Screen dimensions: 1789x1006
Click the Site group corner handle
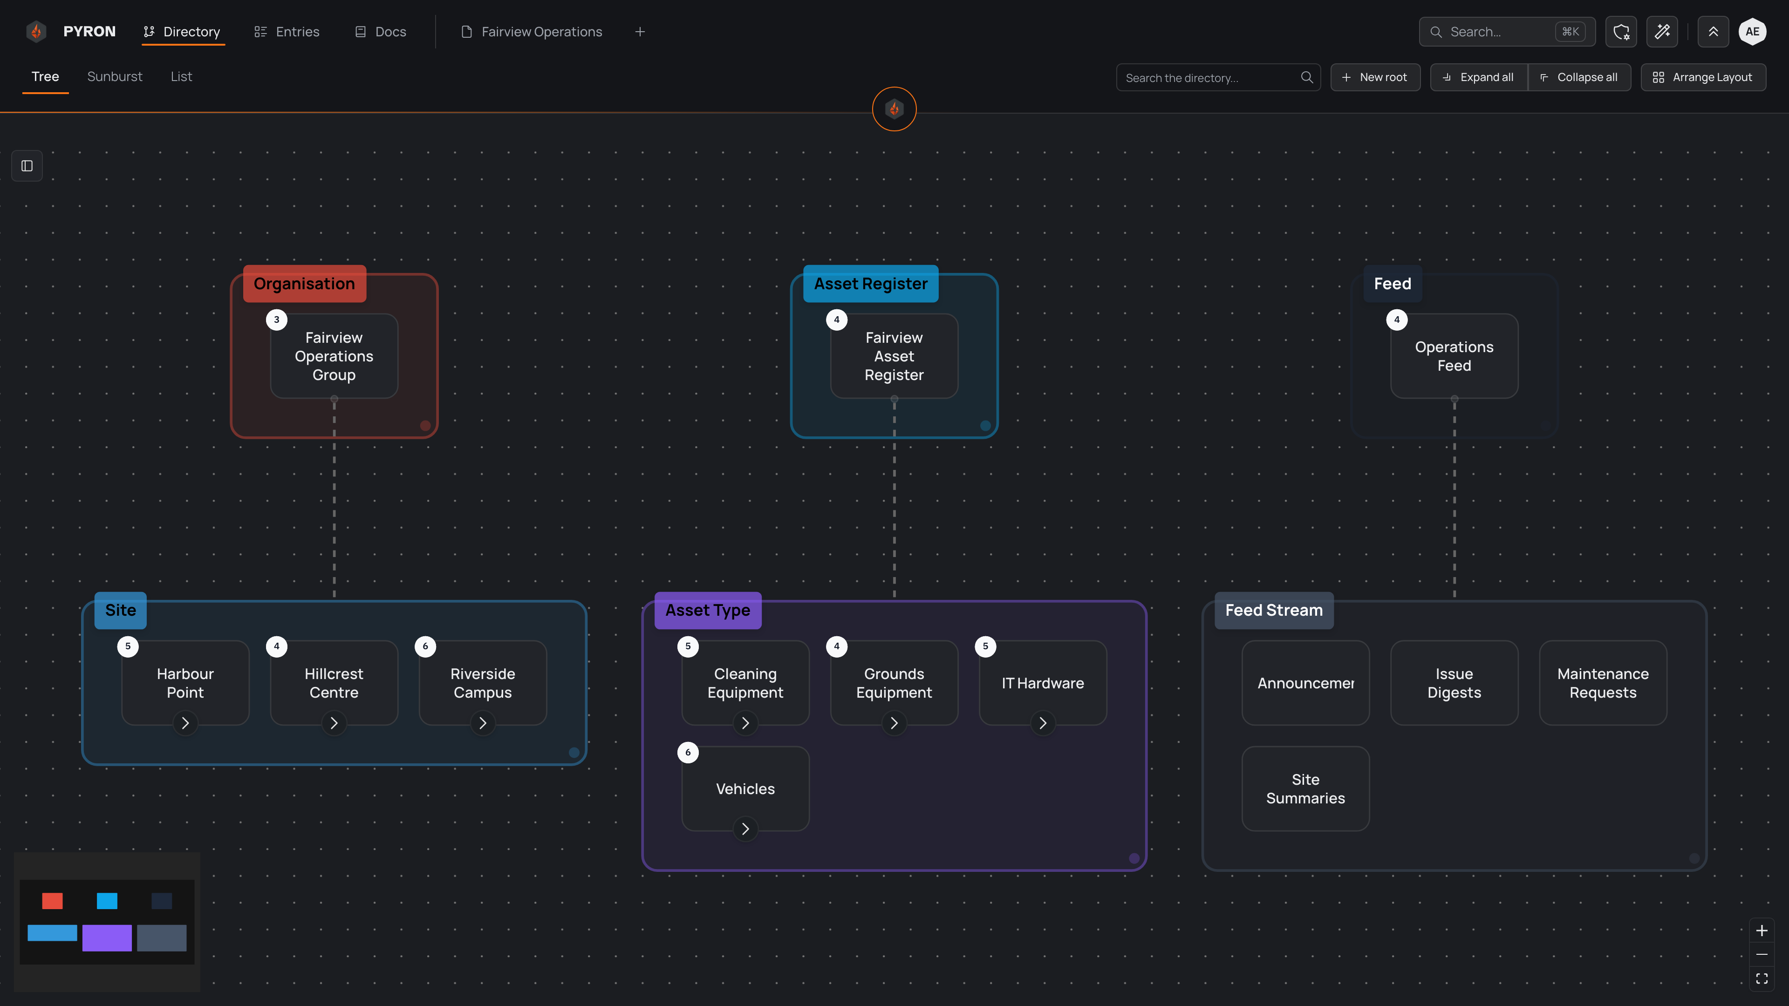pyautogui.click(x=574, y=753)
